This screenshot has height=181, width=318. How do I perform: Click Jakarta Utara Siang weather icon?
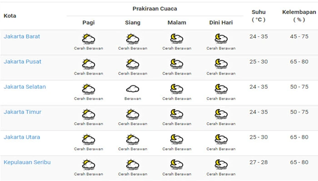click(x=133, y=140)
